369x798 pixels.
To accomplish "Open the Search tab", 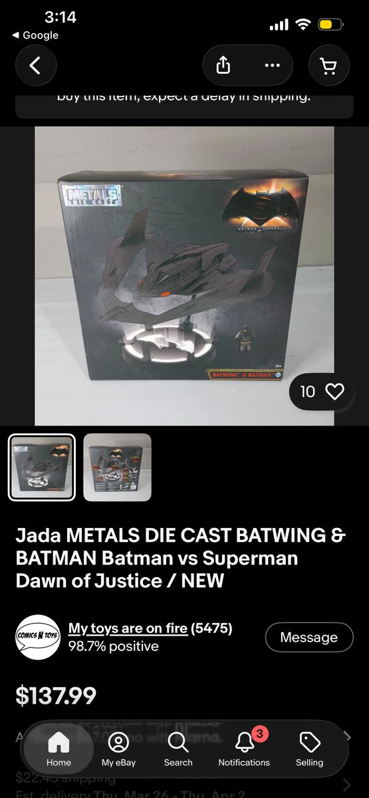I will coord(178,749).
